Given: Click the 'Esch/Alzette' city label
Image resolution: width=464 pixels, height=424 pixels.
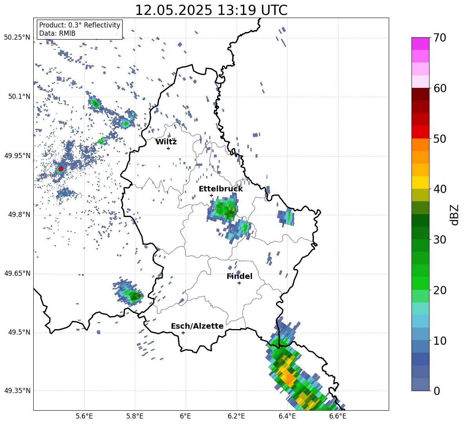Looking at the screenshot, I should (198, 326).
